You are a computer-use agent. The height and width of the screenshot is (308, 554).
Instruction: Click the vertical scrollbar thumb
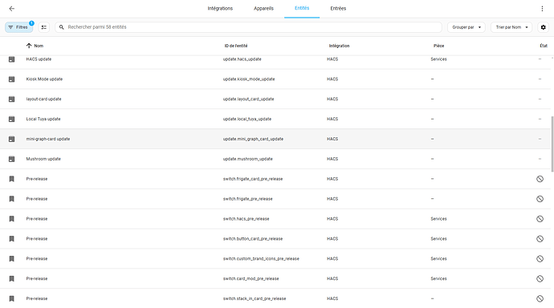[552, 144]
